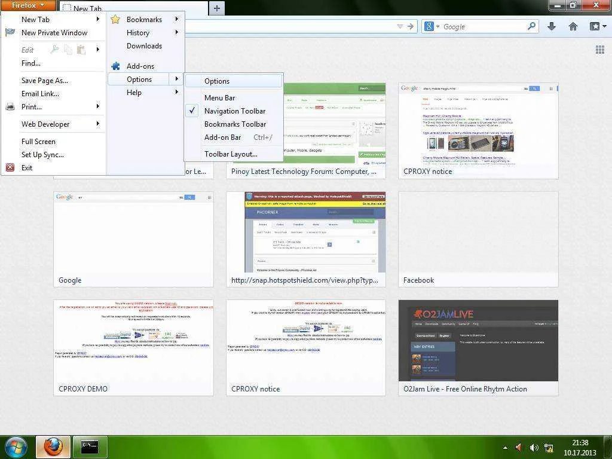Click Options in the submenu
612x459 pixels.
[x=234, y=81]
